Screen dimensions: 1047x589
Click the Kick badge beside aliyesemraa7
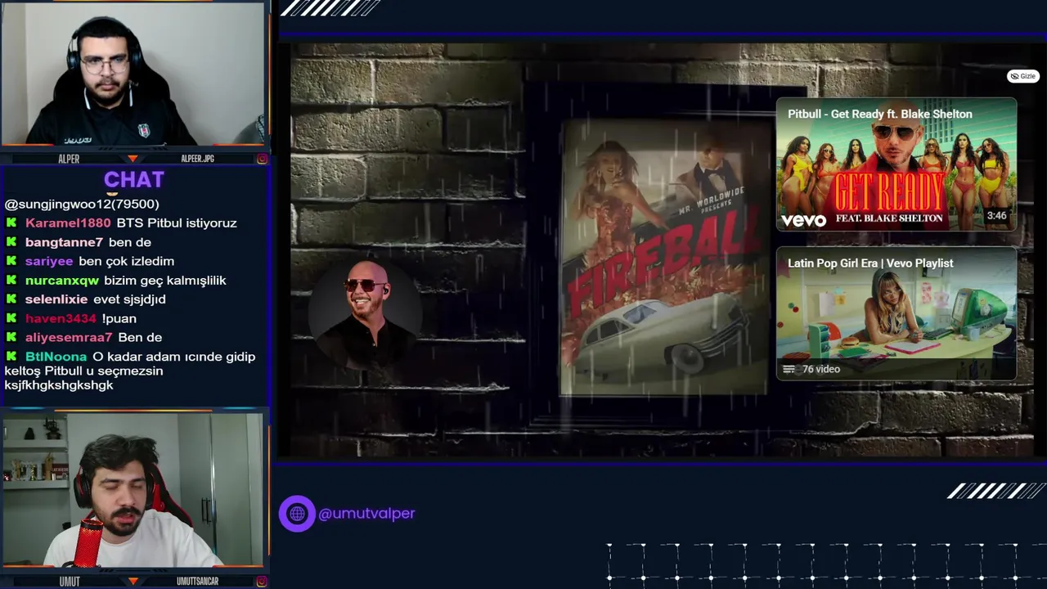coord(11,337)
